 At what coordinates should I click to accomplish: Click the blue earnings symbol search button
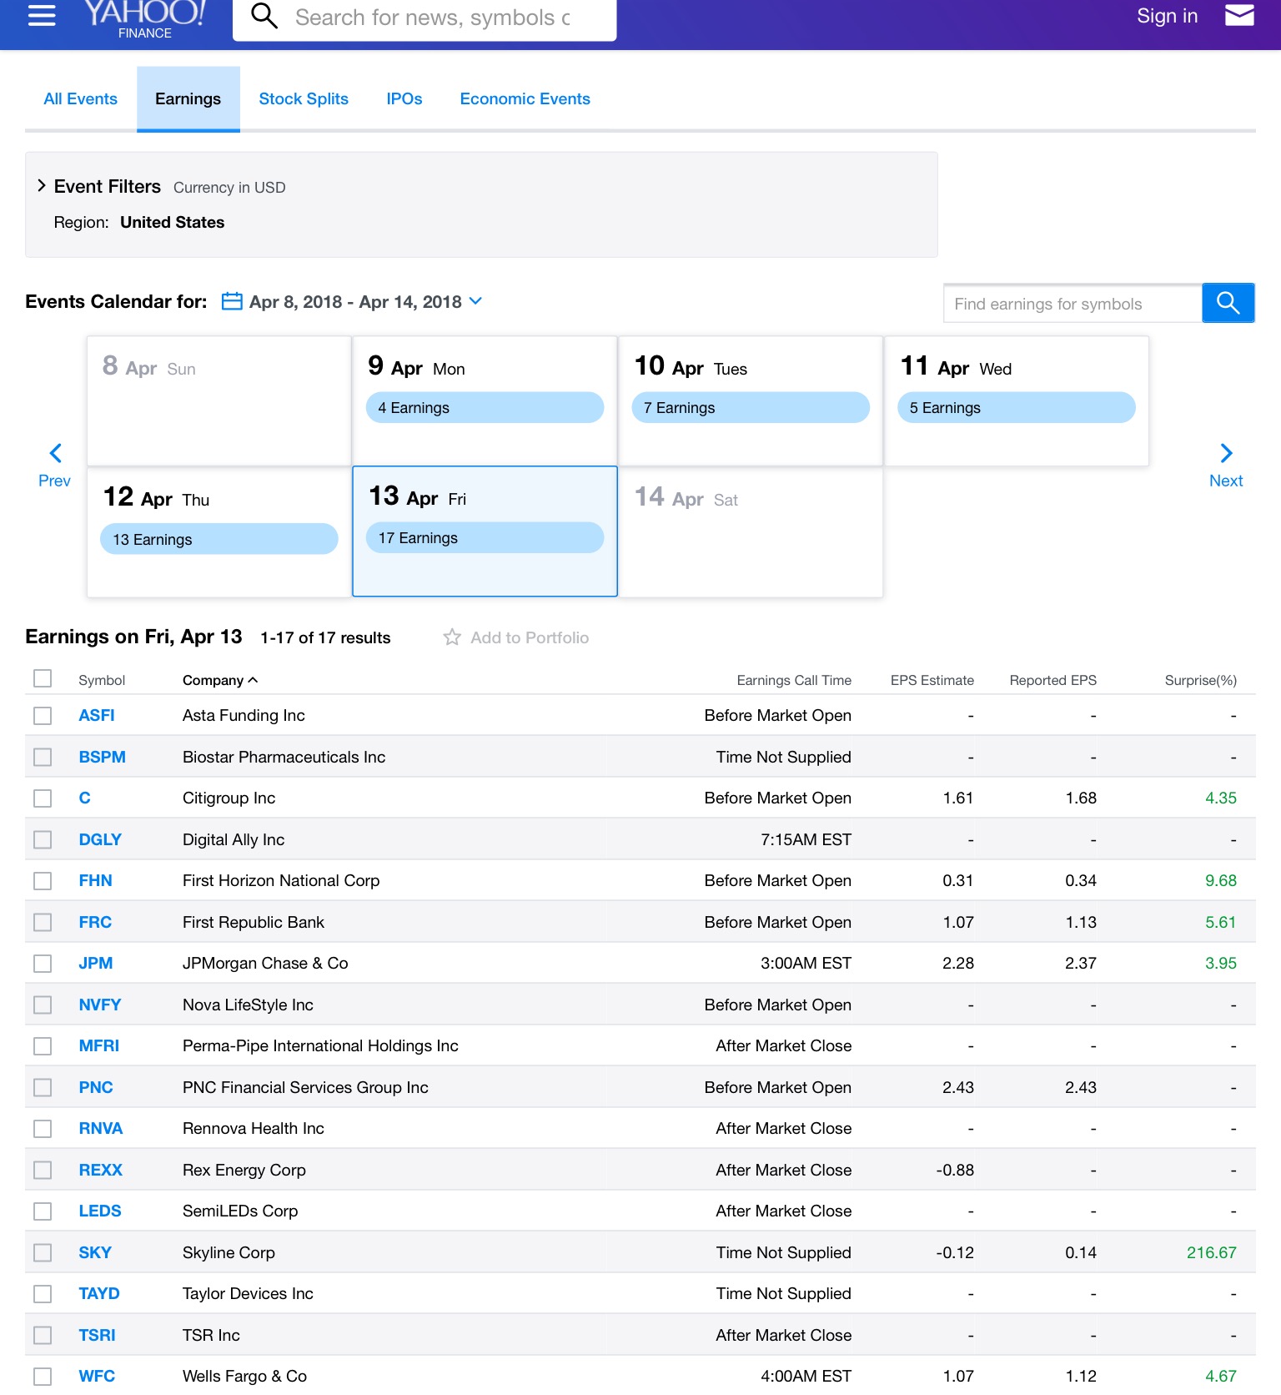pyautogui.click(x=1228, y=303)
